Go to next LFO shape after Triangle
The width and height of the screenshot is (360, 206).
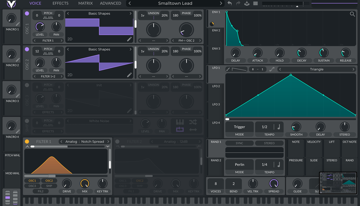[x=353, y=69]
